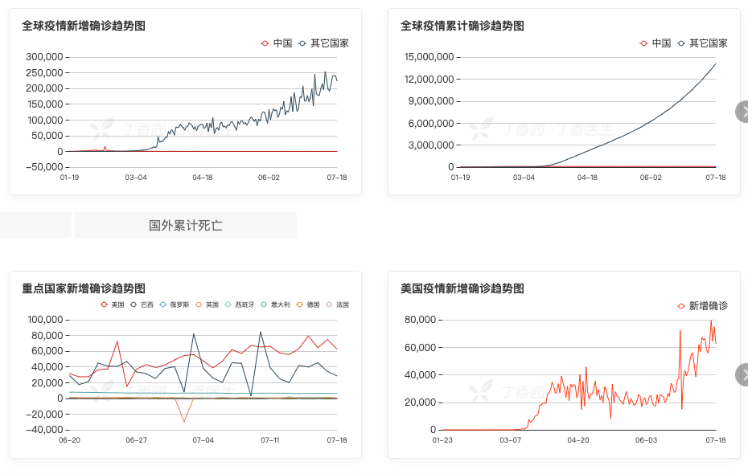Click the 06-27 date on 重点国家 chart
The width and height of the screenshot is (748, 474).
(137, 440)
